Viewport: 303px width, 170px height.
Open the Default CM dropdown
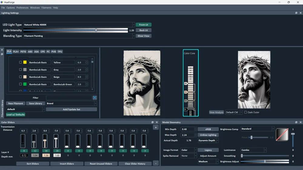click(234, 112)
